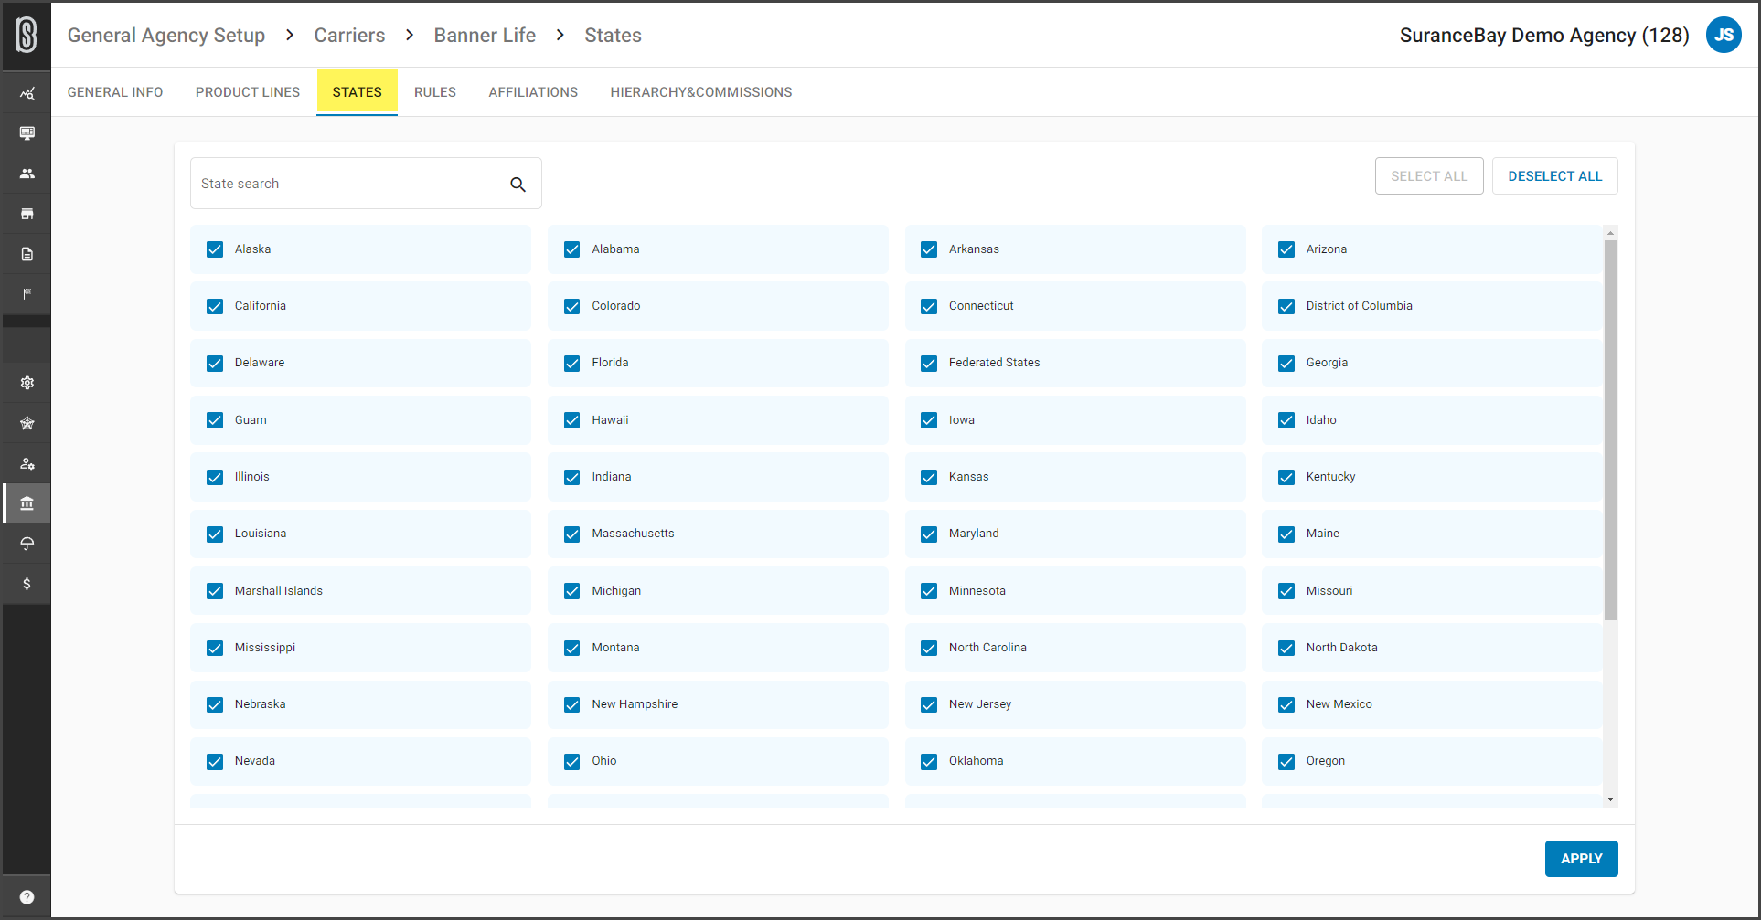Screen dimensions: 1761x920
Task: Open the monitor dashboard sidebar icon
Action: tap(27, 133)
